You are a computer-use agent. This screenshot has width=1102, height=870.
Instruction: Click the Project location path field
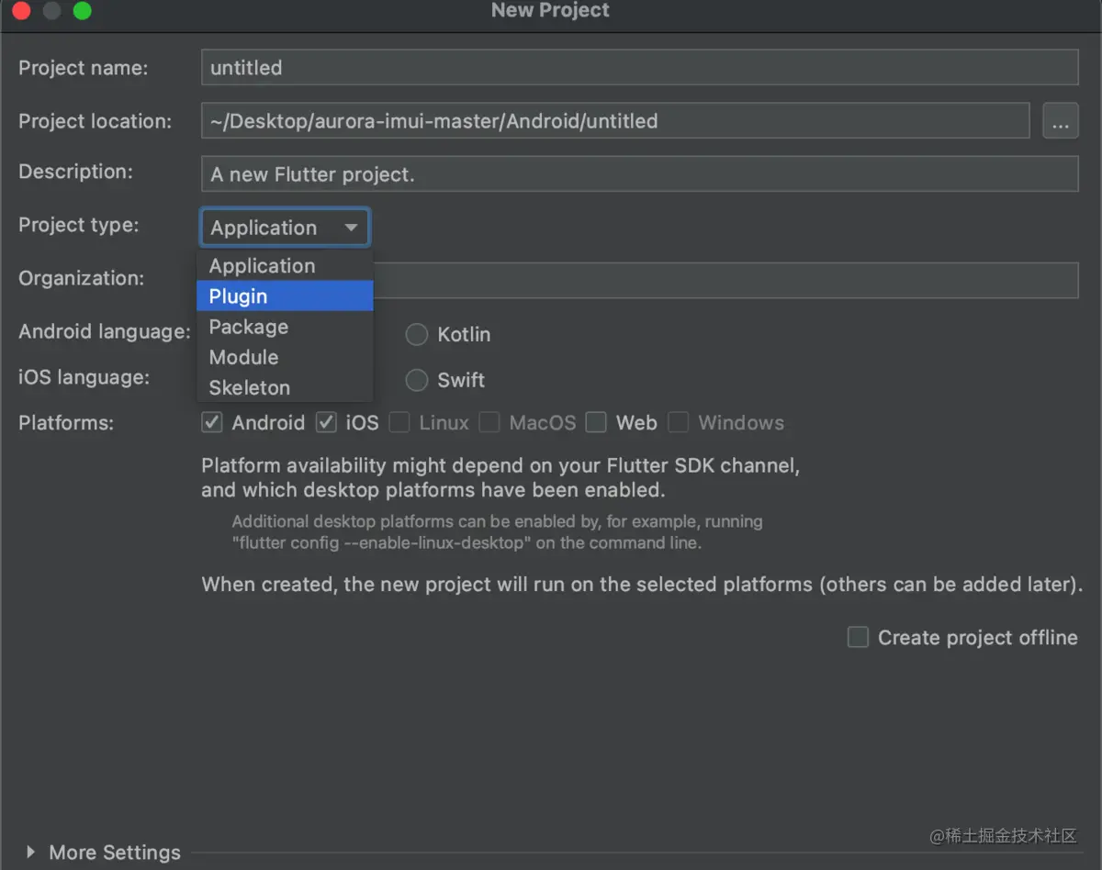615,121
